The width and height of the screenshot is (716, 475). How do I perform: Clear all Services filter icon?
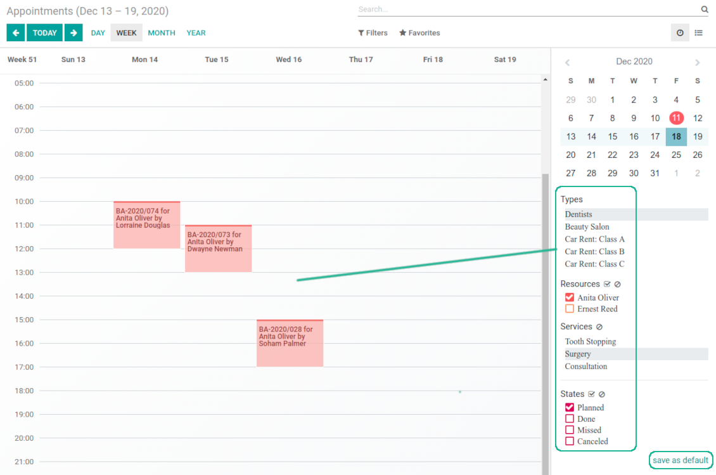[599, 327]
